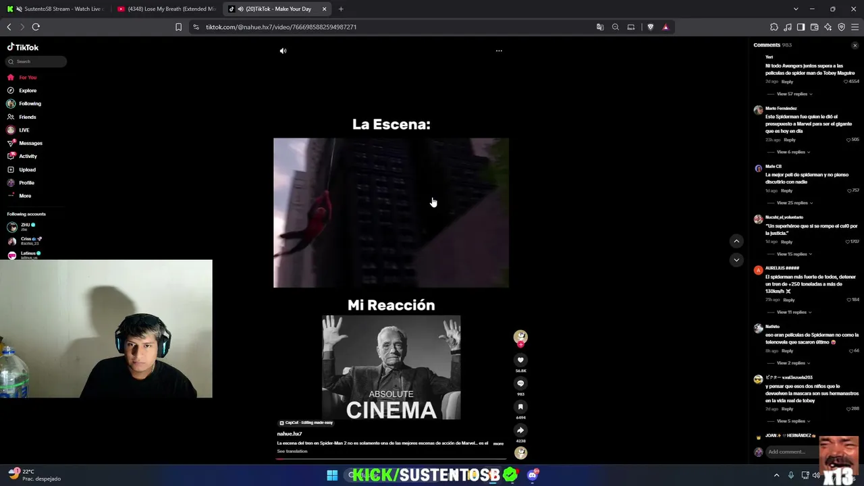Image resolution: width=864 pixels, height=486 pixels.
Task: Expand 'View 5 replies' thread
Action: click(792, 421)
